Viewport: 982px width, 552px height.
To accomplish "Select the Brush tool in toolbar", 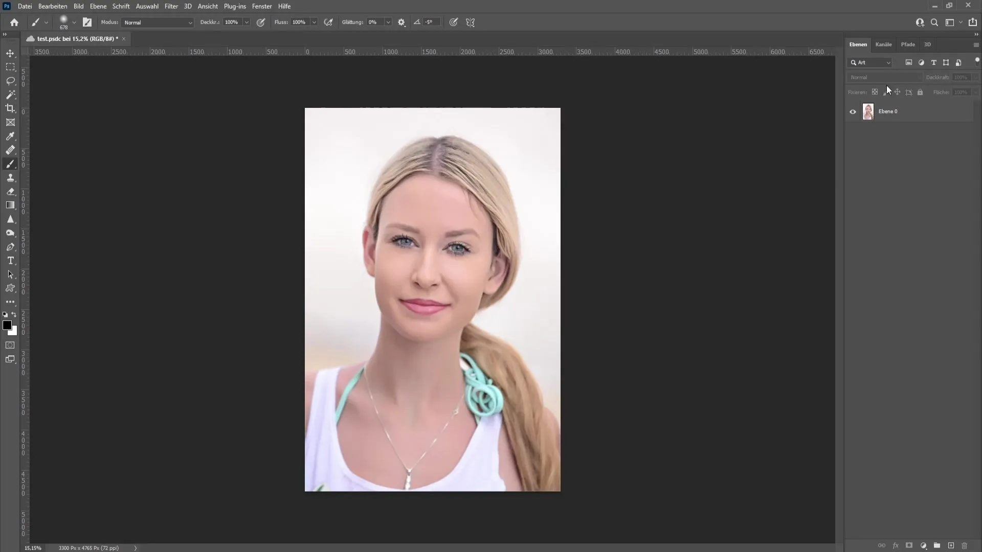I will point(10,164).
